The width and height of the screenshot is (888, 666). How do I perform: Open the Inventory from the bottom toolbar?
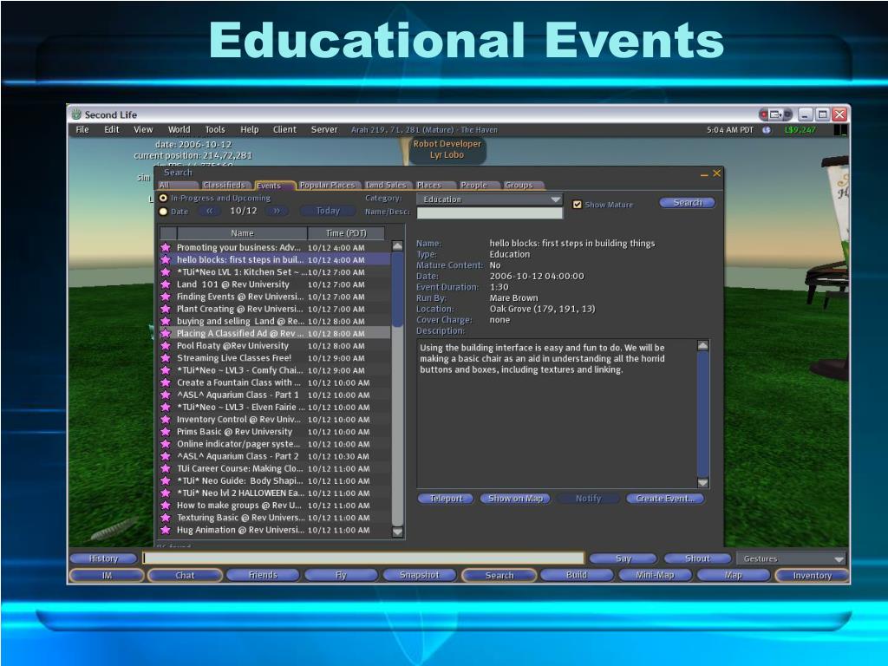(x=812, y=576)
